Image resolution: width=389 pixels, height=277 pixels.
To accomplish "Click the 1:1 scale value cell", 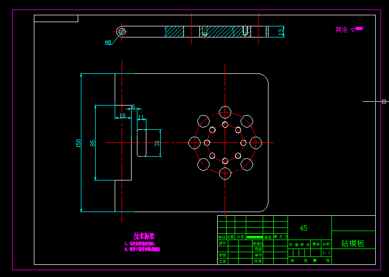I will coord(326,253).
